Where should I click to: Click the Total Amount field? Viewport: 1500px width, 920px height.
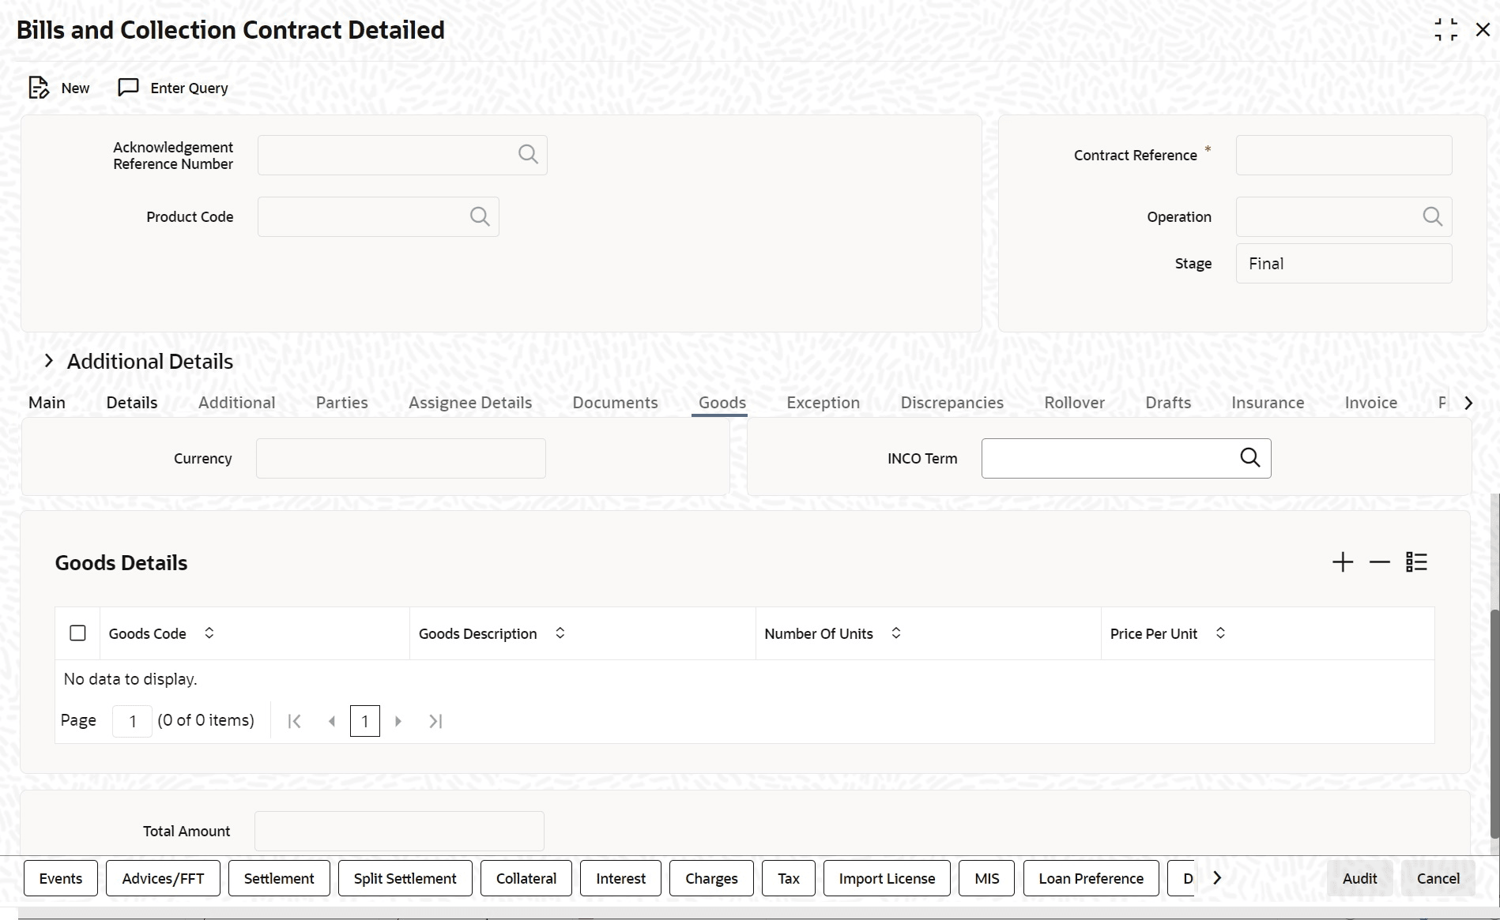(399, 831)
